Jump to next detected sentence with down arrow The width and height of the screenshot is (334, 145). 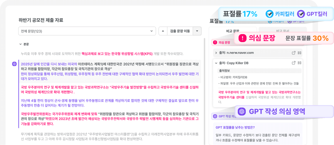tap(197, 31)
